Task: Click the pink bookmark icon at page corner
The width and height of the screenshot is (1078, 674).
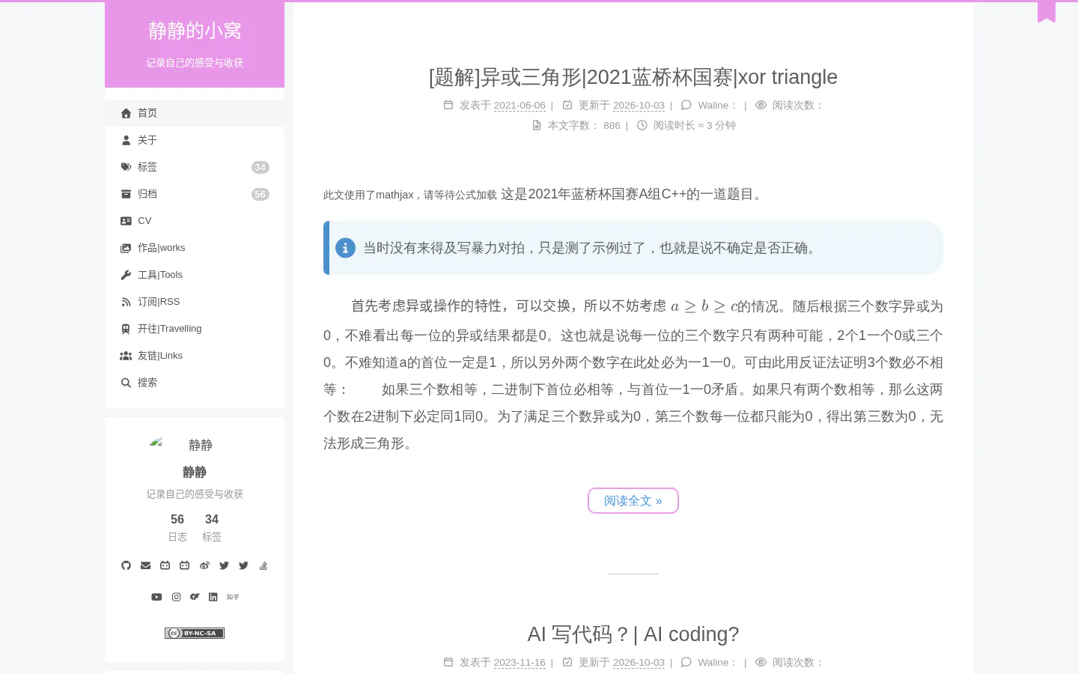Action: coord(1047,11)
